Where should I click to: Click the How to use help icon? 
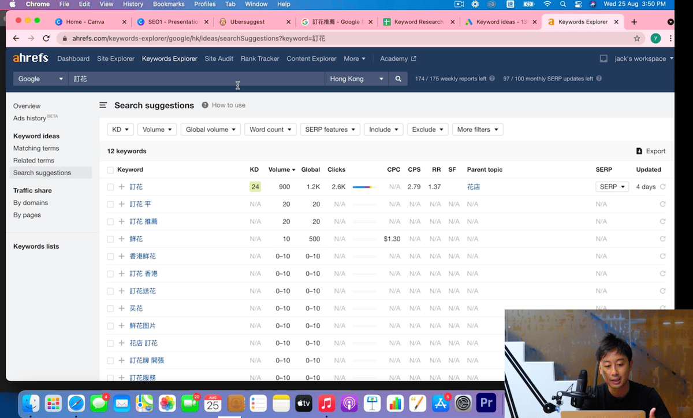pyautogui.click(x=205, y=105)
